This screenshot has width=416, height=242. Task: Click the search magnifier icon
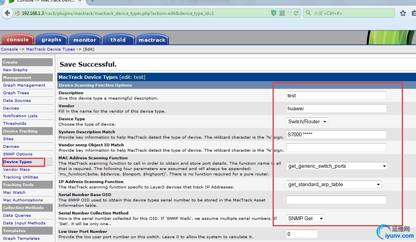click(308, 13)
